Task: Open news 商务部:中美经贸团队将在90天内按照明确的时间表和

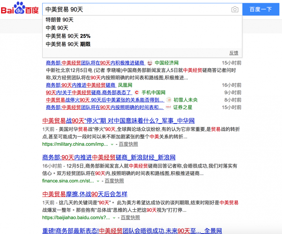Action: click(x=105, y=107)
